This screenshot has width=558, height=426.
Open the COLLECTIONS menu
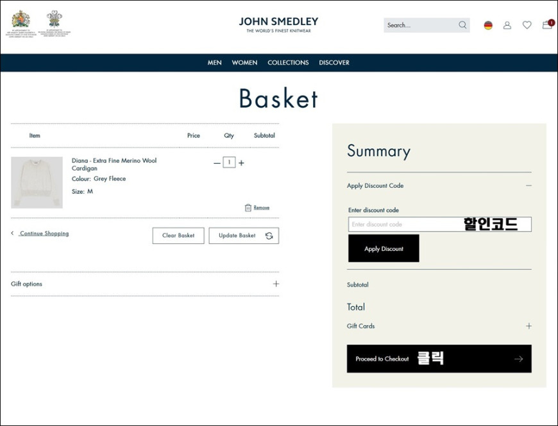(288, 63)
